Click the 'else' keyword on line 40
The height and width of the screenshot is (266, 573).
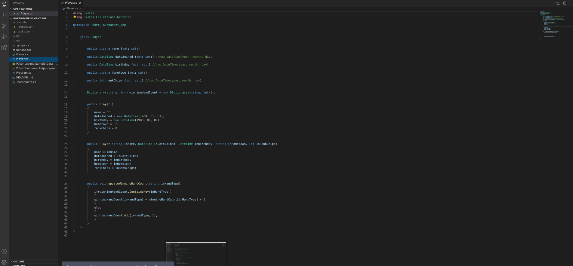pos(98,208)
